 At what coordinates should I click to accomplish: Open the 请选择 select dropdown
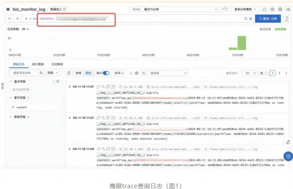pos(167,73)
